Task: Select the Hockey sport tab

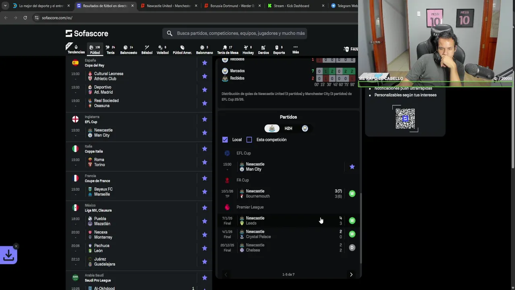Action: click(248, 50)
